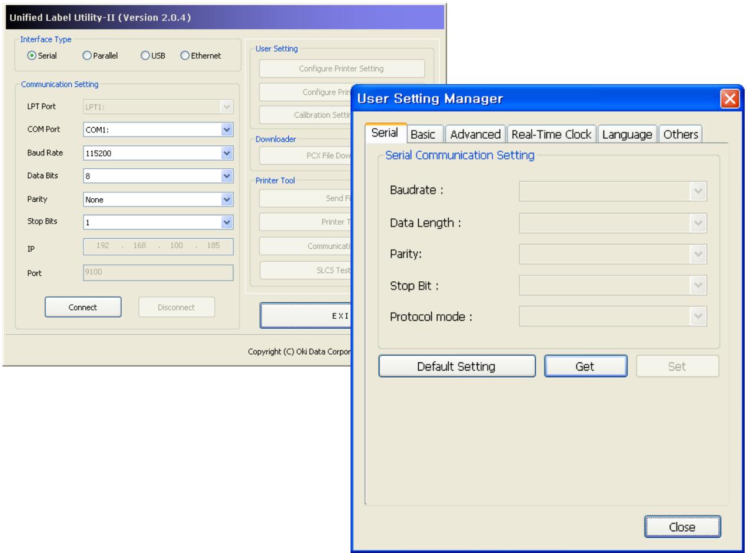Choose the Ethernet interface option
The height and width of the screenshot is (553, 747).
(184, 56)
